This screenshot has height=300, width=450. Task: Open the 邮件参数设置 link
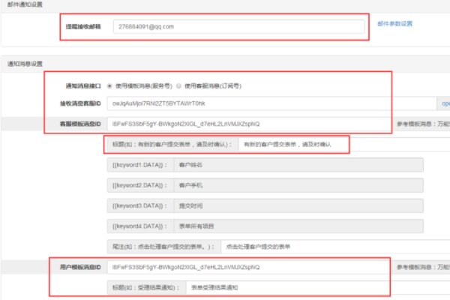395,24
